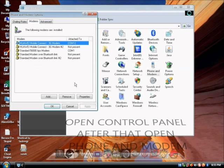Open Add or Remove Programs icon
The height and width of the screenshot is (168, 224).
pos(106,37)
